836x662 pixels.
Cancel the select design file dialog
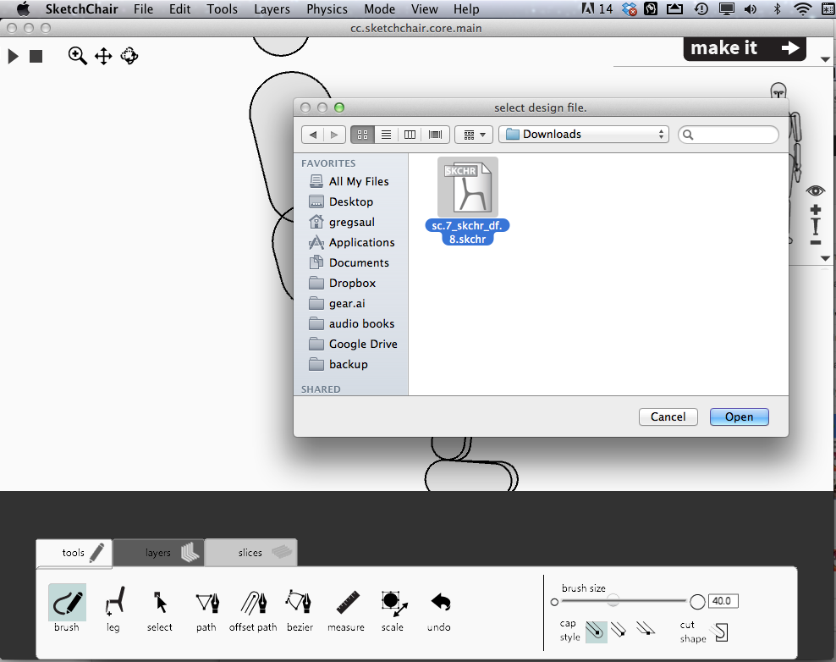point(668,417)
